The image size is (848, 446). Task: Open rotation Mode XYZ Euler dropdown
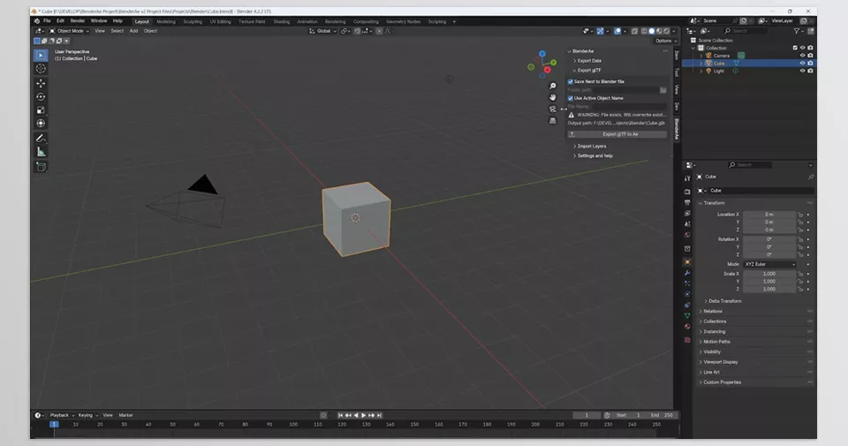(x=770, y=264)
